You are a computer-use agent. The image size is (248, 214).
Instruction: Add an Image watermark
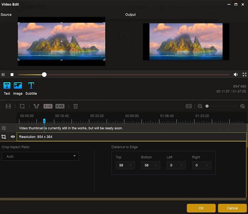click(x=18, y=89)
